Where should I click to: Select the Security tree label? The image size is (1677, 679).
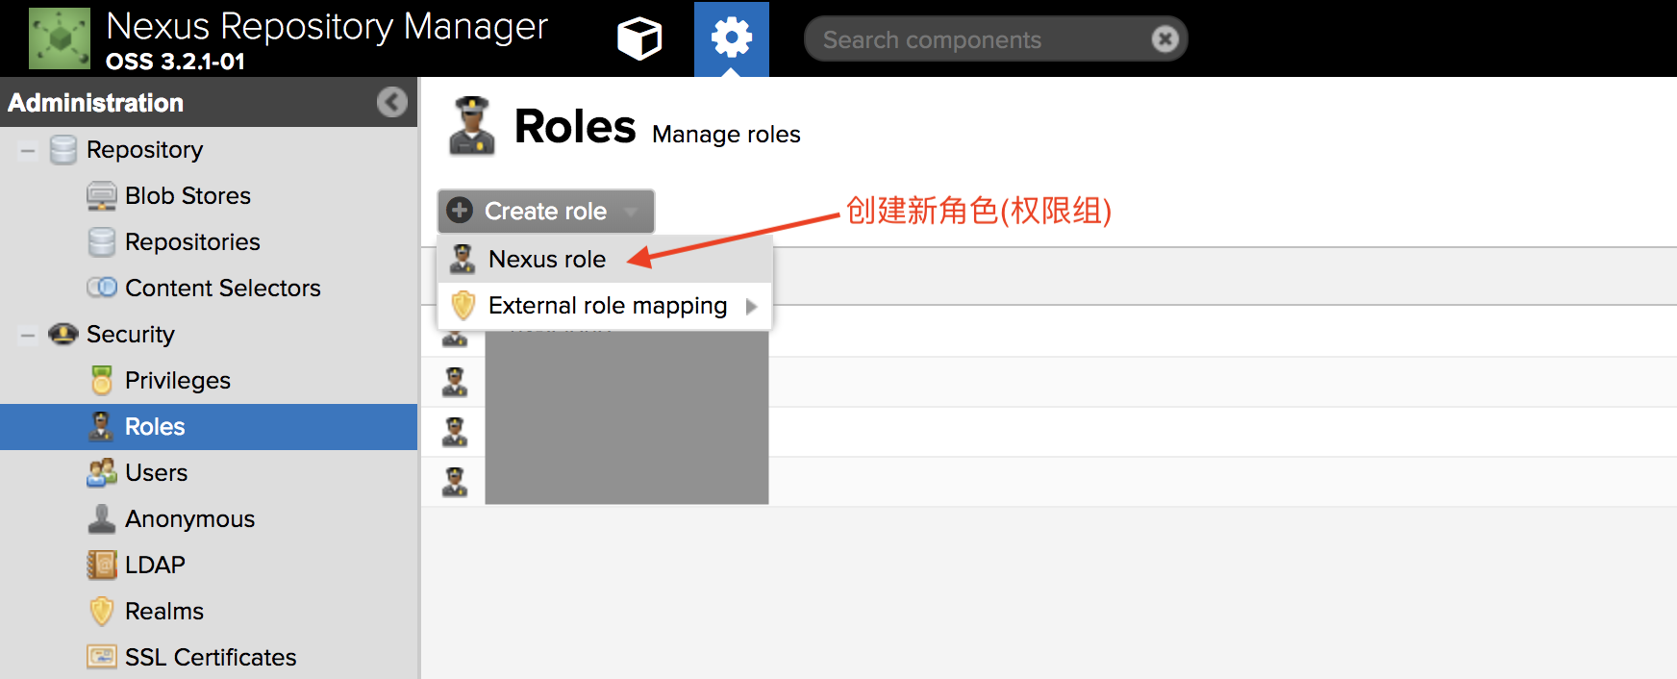coord(131,335)
